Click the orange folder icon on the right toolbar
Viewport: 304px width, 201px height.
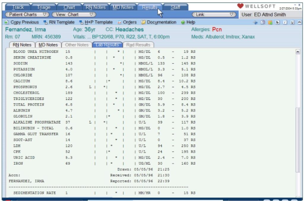click(270, 22)
